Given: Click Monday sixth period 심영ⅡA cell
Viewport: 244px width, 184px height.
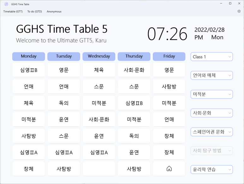Looking at the screenshot, I should tap(29, 152).
